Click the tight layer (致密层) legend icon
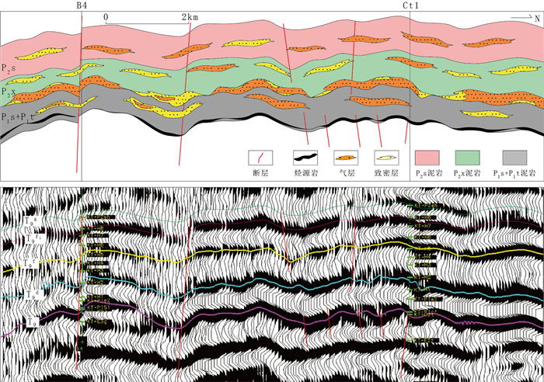 386,158
